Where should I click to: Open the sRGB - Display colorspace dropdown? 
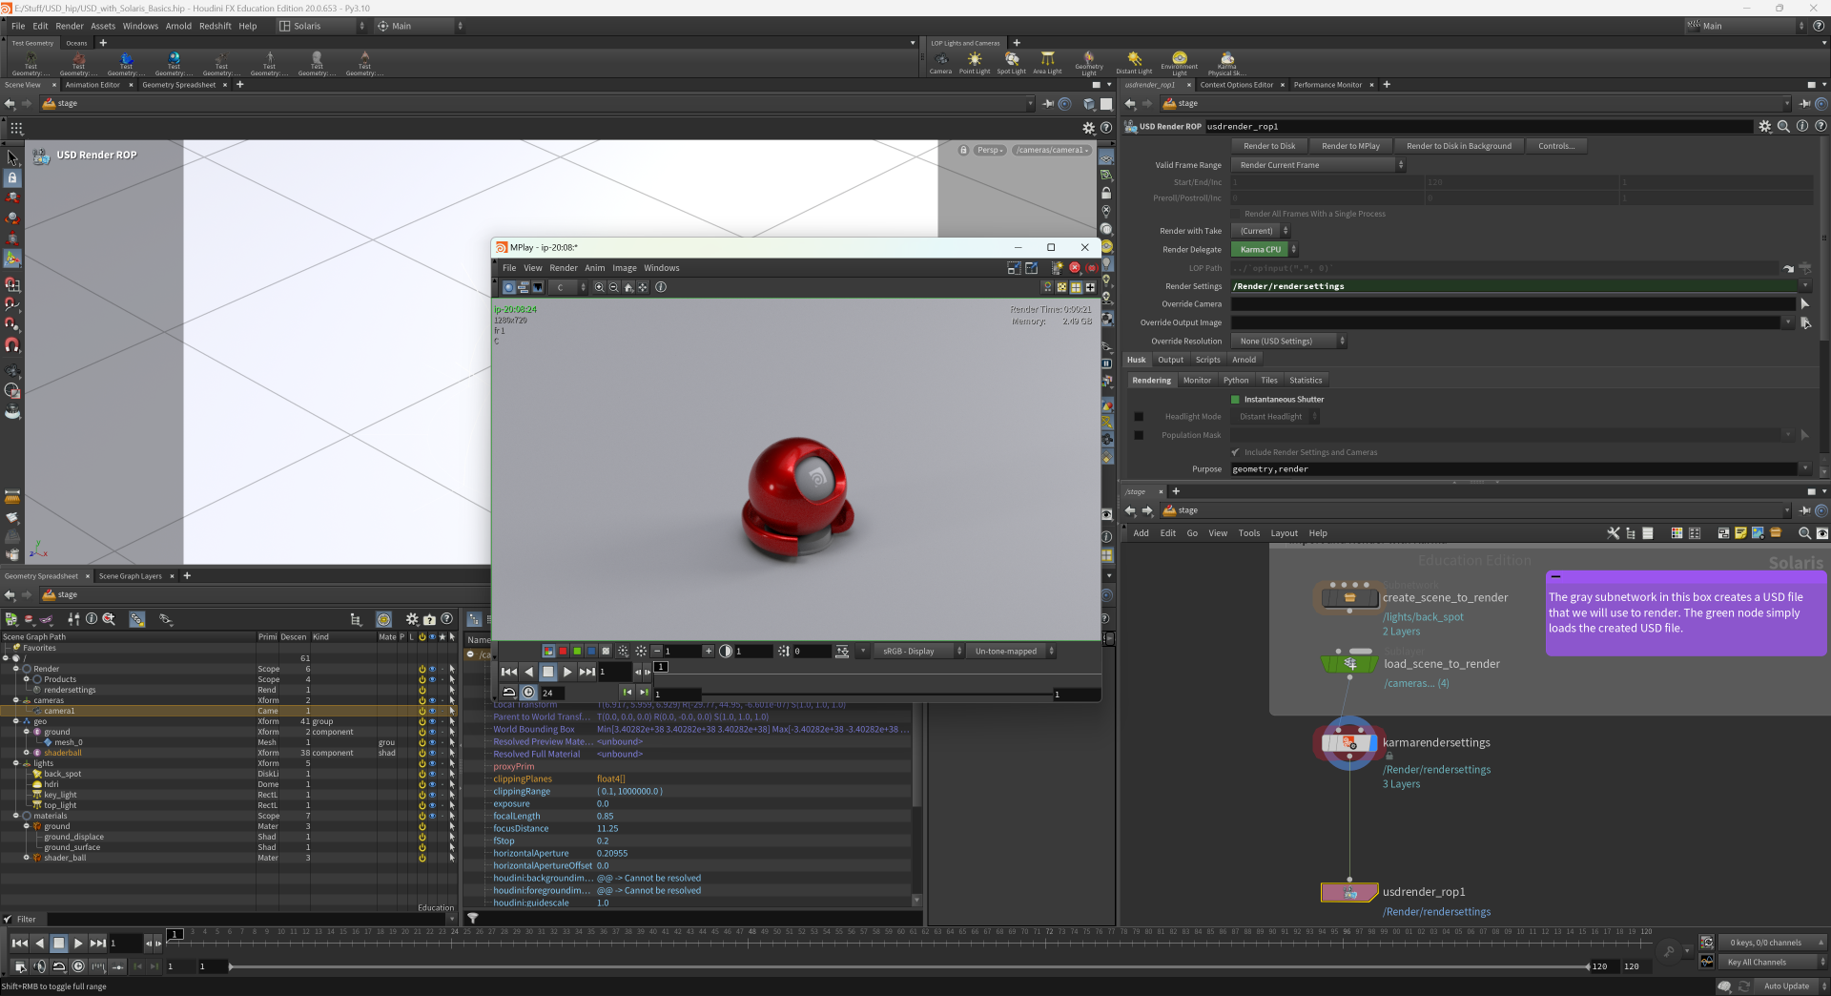(x=919, y=652)
